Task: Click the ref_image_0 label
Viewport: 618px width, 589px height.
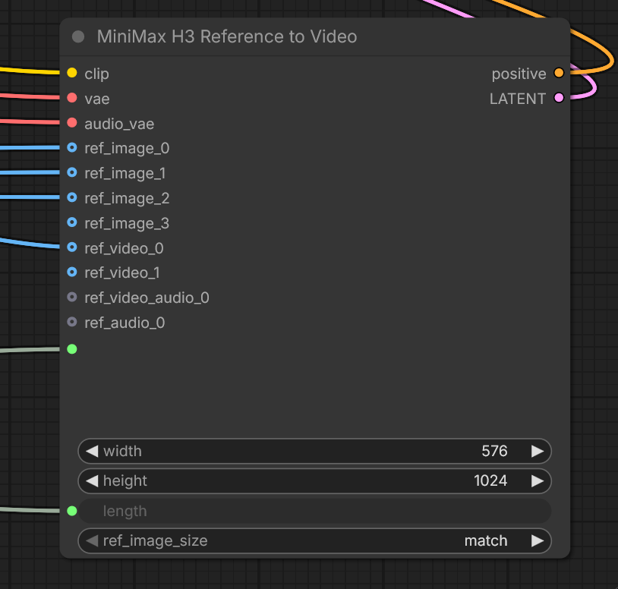Action: [127, 149]
